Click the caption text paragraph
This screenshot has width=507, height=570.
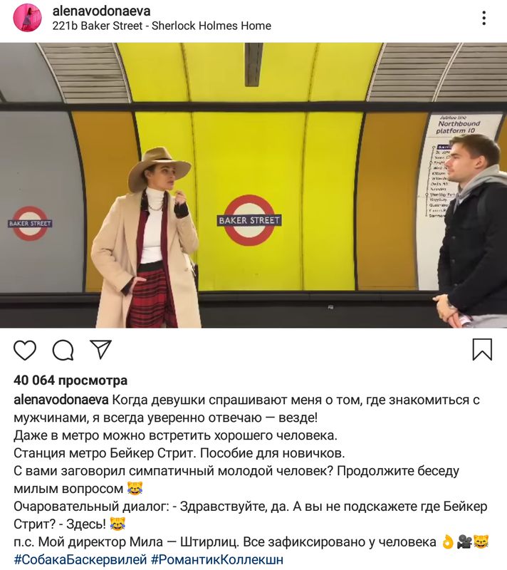(x=251, y=480)
